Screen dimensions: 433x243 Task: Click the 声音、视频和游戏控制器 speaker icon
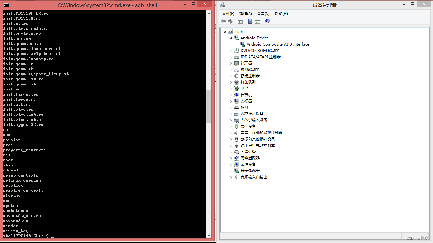pos(236,133)
